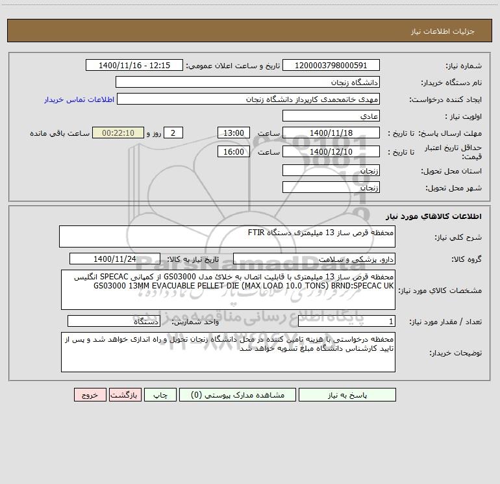
Task: Click label تعداد / مقدار مورد نیاز
Action: click(x=445, y=322)
